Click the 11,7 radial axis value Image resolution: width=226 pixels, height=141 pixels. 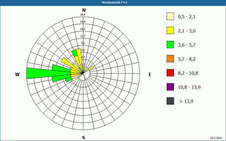[x=83, y=36]
